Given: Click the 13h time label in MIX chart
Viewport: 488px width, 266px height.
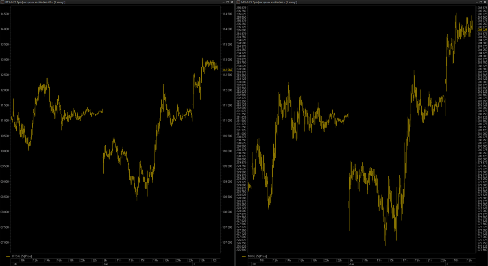Looking at the screenshot, I should pyautogui.click(x=379, y=260).
